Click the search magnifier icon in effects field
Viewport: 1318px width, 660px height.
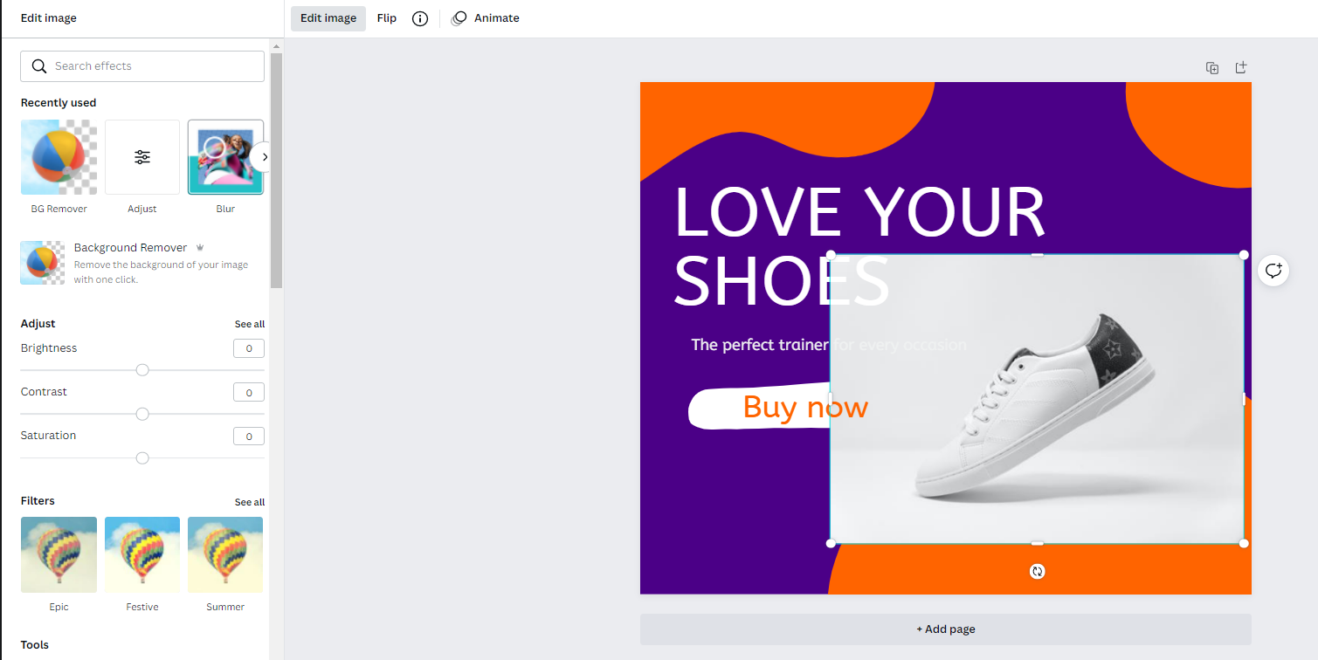tap(38, 66)
